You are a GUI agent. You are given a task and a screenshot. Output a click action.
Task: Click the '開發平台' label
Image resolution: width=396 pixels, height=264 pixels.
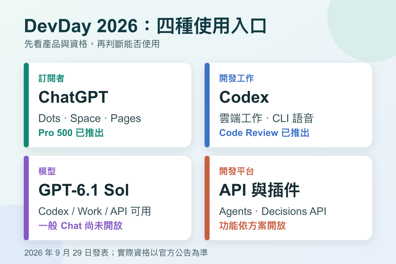click(x=237, y=171)
